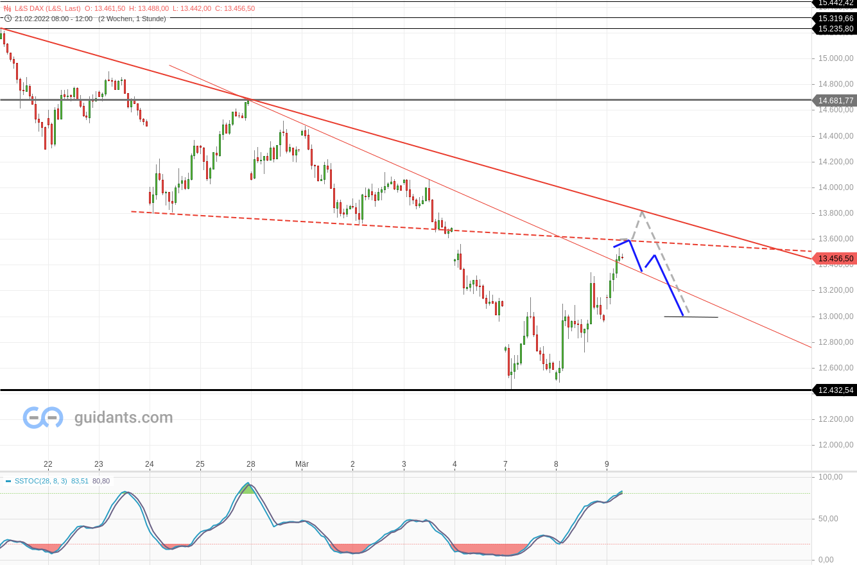Click the price label 15.442,42 at top right
Screen dimensions: 857x565
coord(835,4)
